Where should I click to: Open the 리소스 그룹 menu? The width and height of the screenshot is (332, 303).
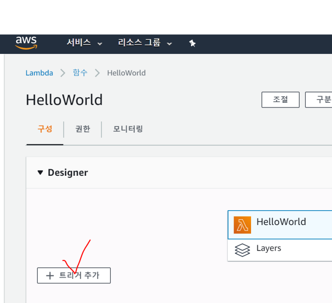point(139,43)
